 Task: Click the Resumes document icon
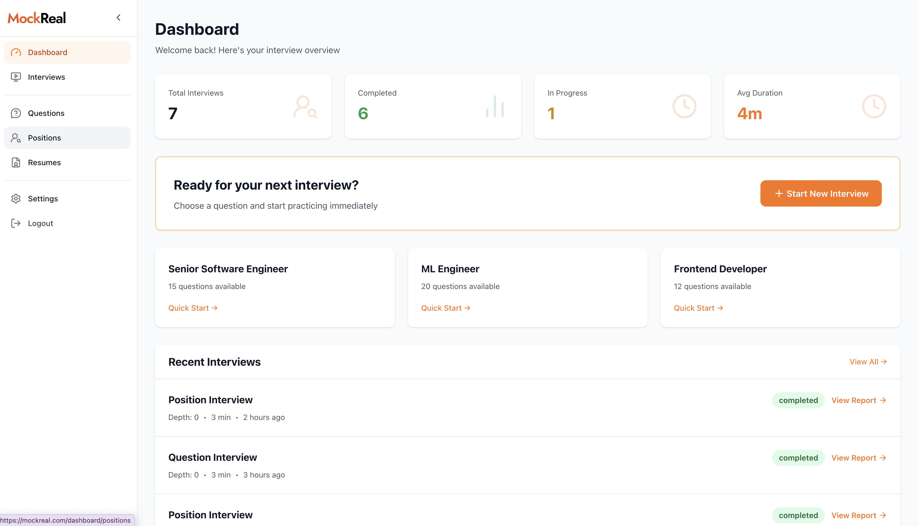click(x=16, y=162)
